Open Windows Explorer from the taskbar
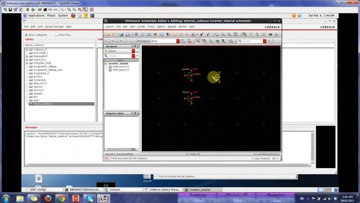The height and width of the screenshot is (203, 360). (x=20, y=198)
